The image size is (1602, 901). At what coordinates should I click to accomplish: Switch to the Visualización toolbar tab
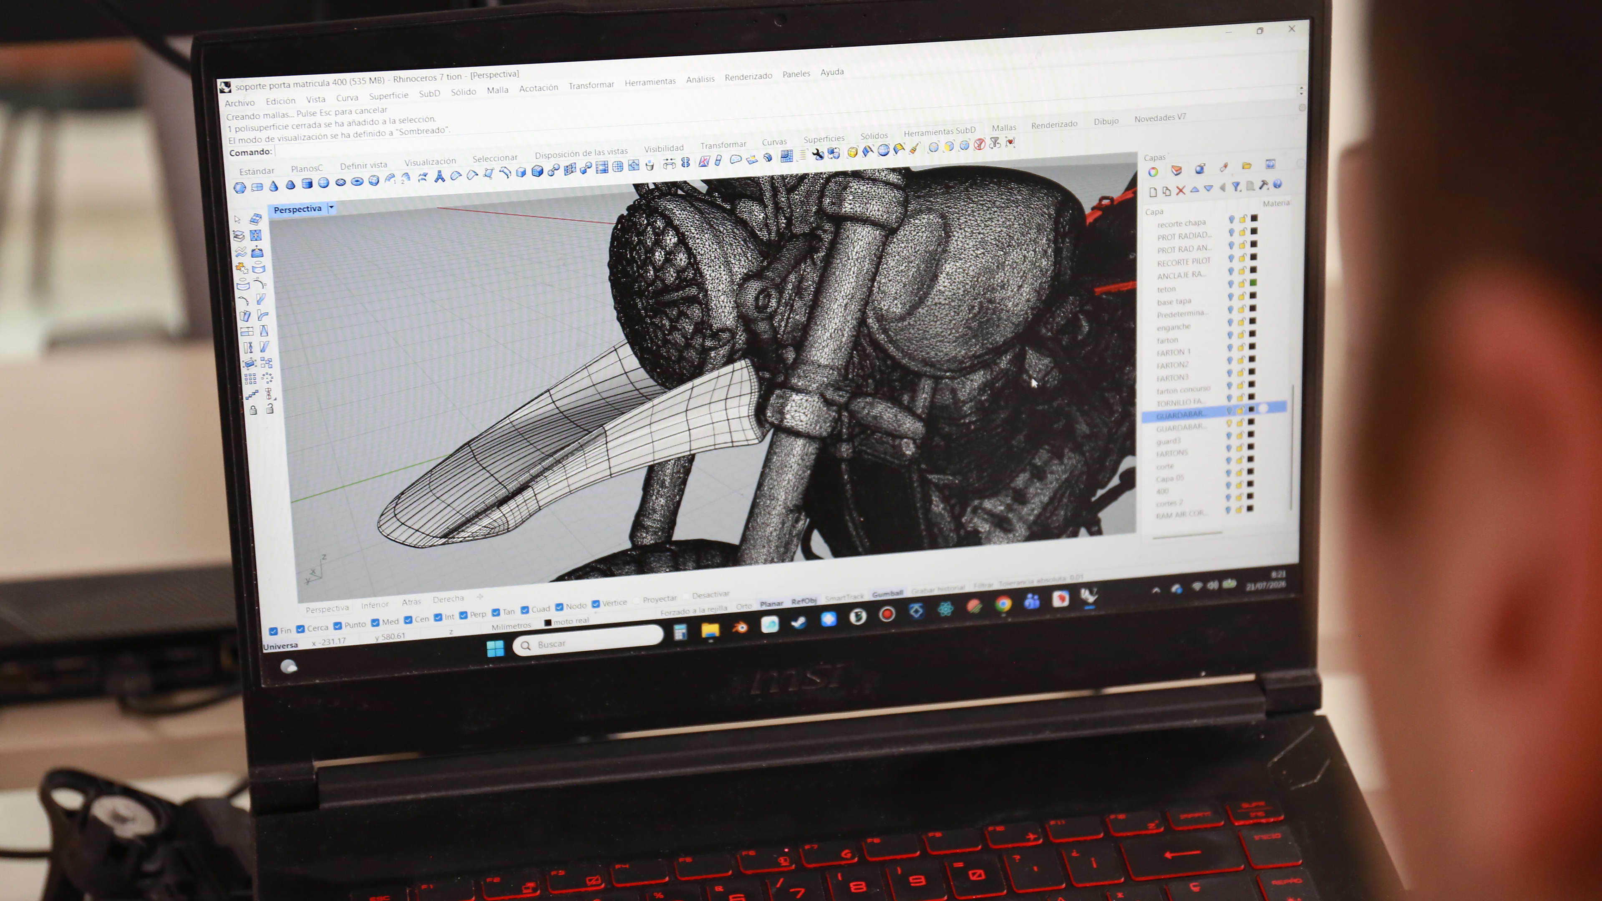pyautogui.click(x=430, y=162)
